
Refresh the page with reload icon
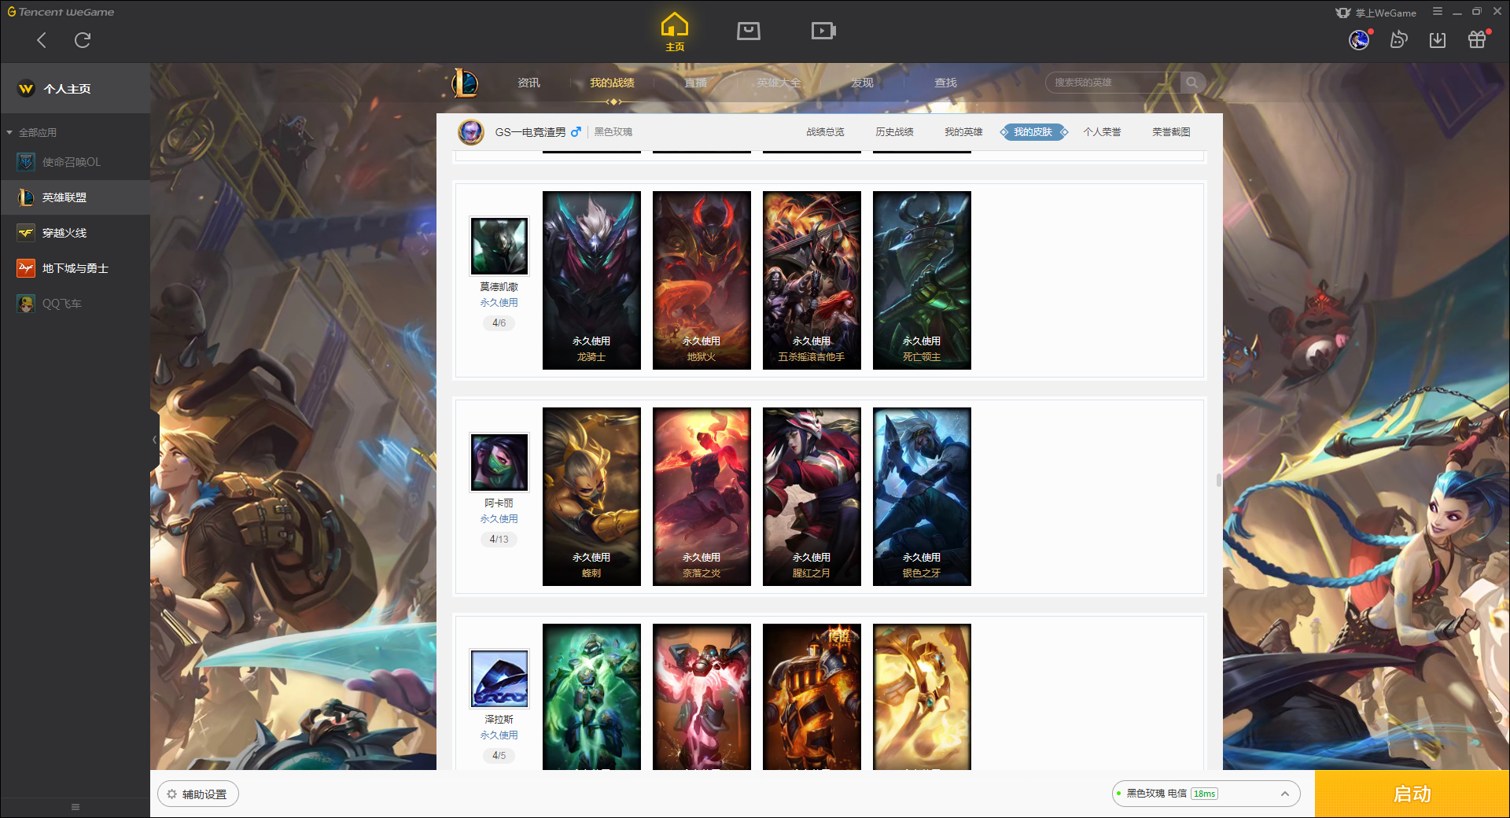[83, 40]
